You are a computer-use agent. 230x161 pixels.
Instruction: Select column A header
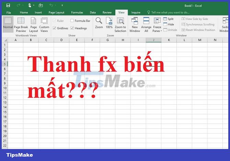pyautogui.click(x=15, y=40)
